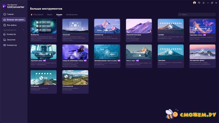Open Загрузчик from quick access sidebar
The image size is (219, 123).
coord(11,40)
